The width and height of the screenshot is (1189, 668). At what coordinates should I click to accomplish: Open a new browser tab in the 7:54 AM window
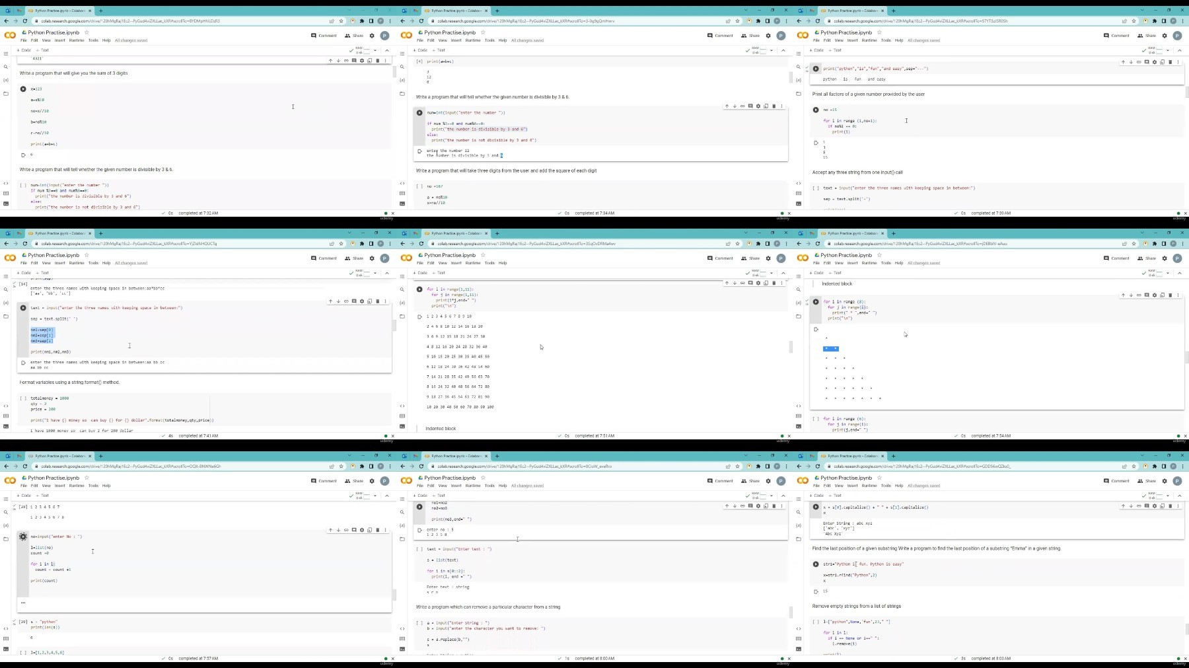[x=893, y=233]
